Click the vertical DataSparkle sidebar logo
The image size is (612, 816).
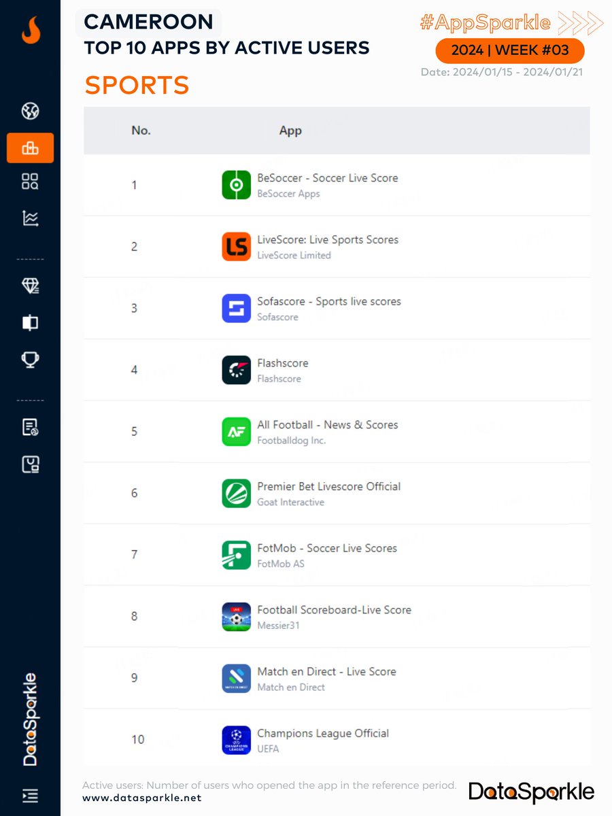pyautogui.click(x=30, y=719)
